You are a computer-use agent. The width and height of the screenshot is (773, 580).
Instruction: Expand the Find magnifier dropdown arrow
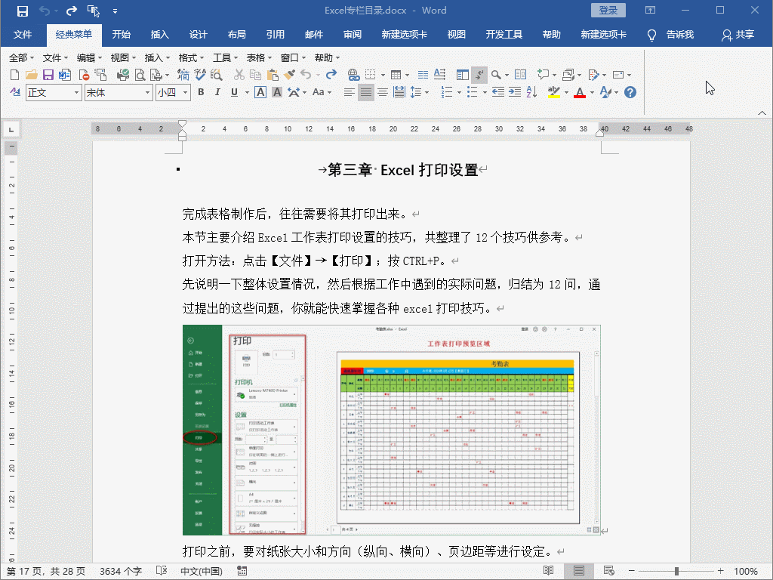pos(507,75)
